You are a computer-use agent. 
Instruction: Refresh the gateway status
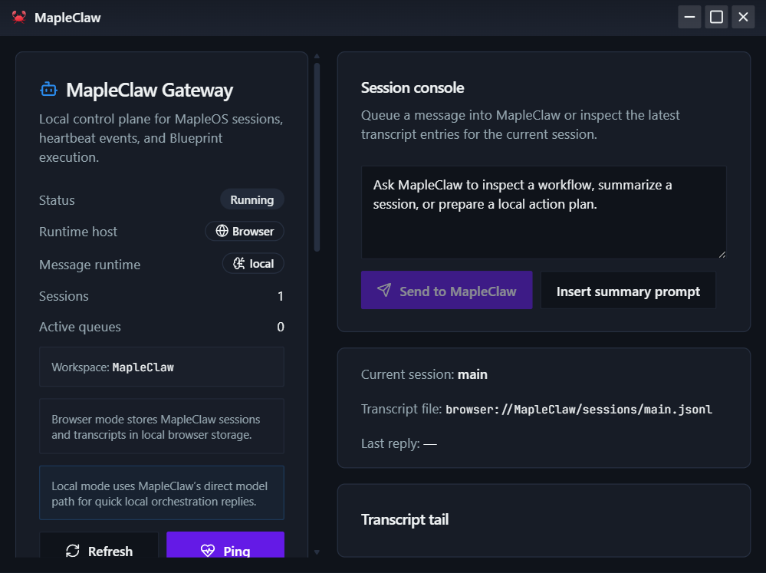(x=99, y=545)
